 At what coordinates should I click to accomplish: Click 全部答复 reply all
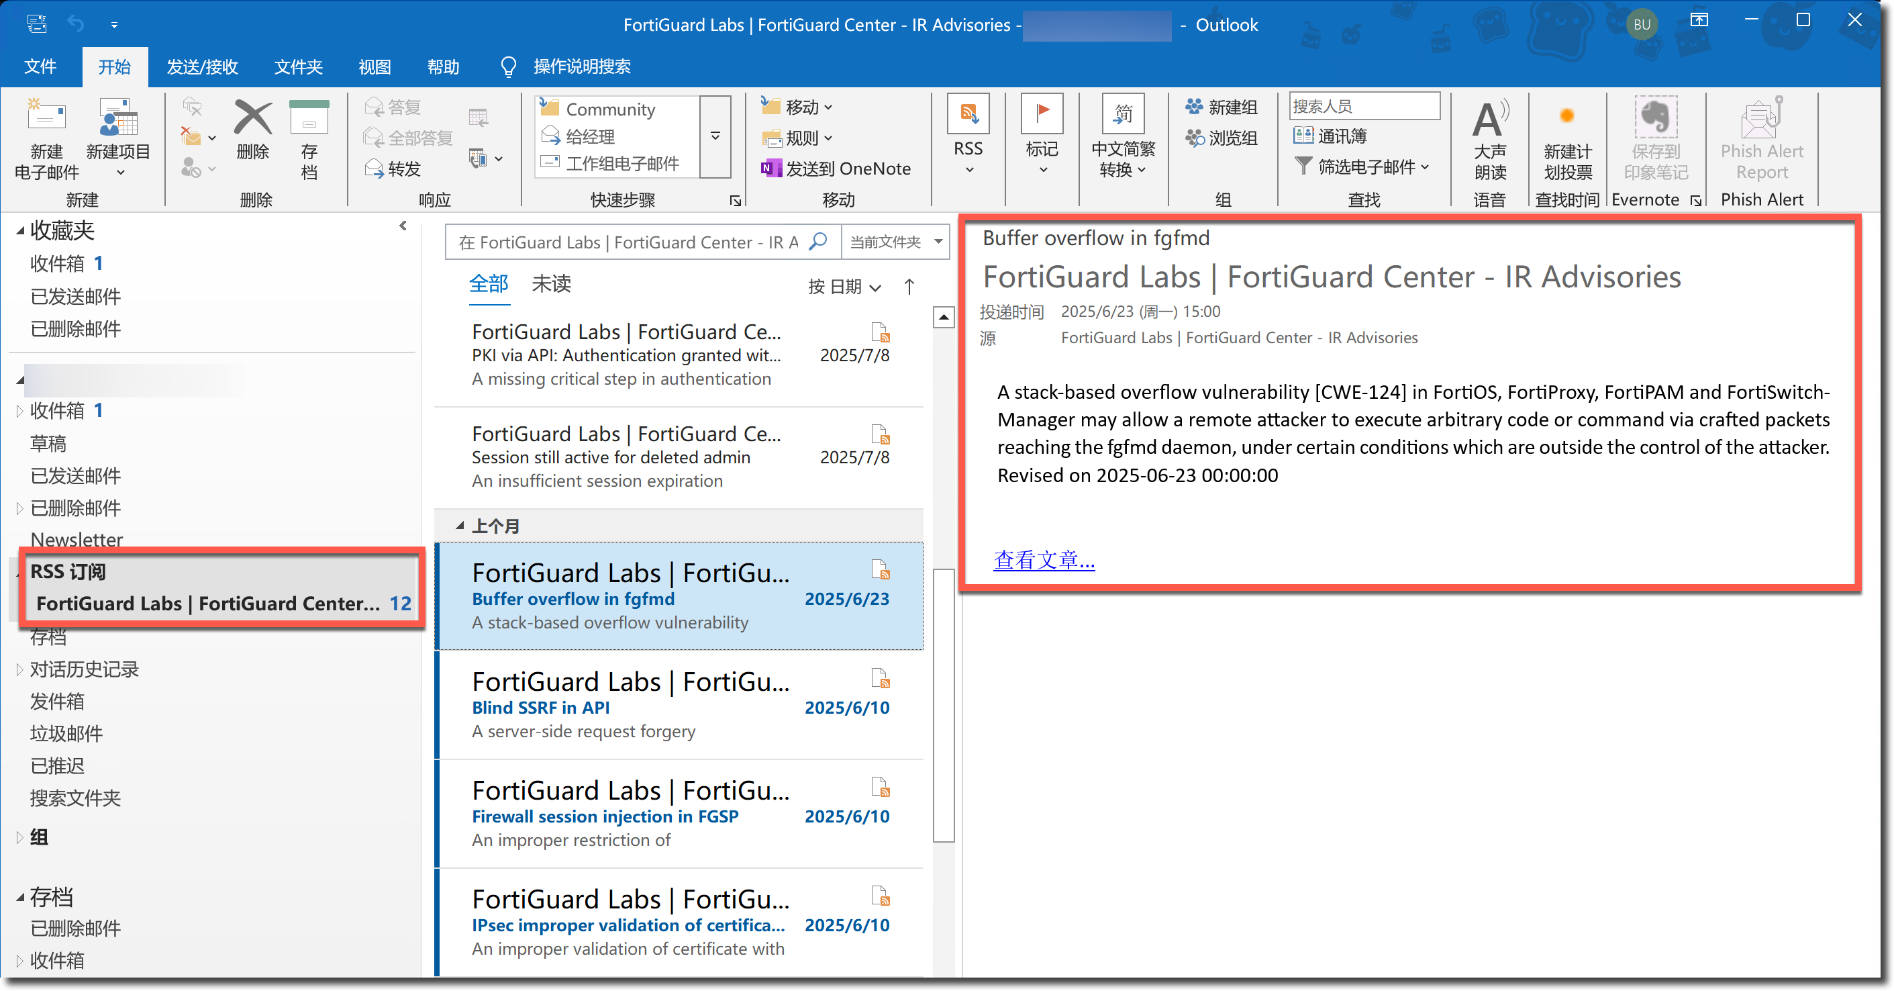[x=408, y=138]
